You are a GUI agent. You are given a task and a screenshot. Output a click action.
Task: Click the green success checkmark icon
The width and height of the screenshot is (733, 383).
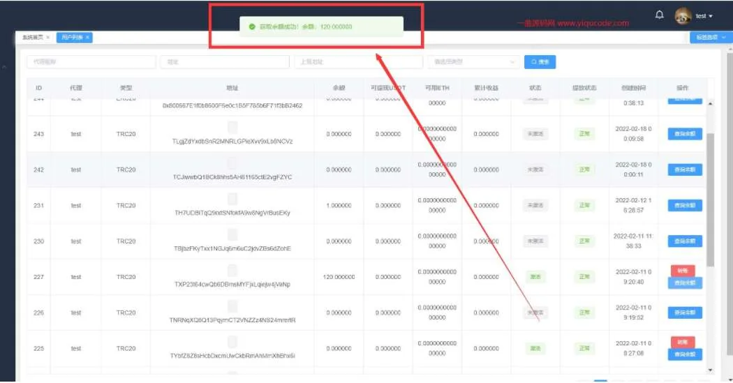pyautogui.click(x=251, y=27)
